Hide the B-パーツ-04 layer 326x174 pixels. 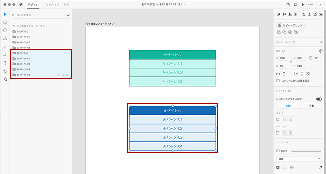pos(67,75)
